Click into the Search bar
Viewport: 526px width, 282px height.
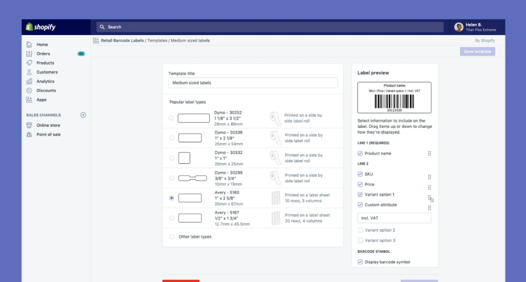click(x=270, y=27)
